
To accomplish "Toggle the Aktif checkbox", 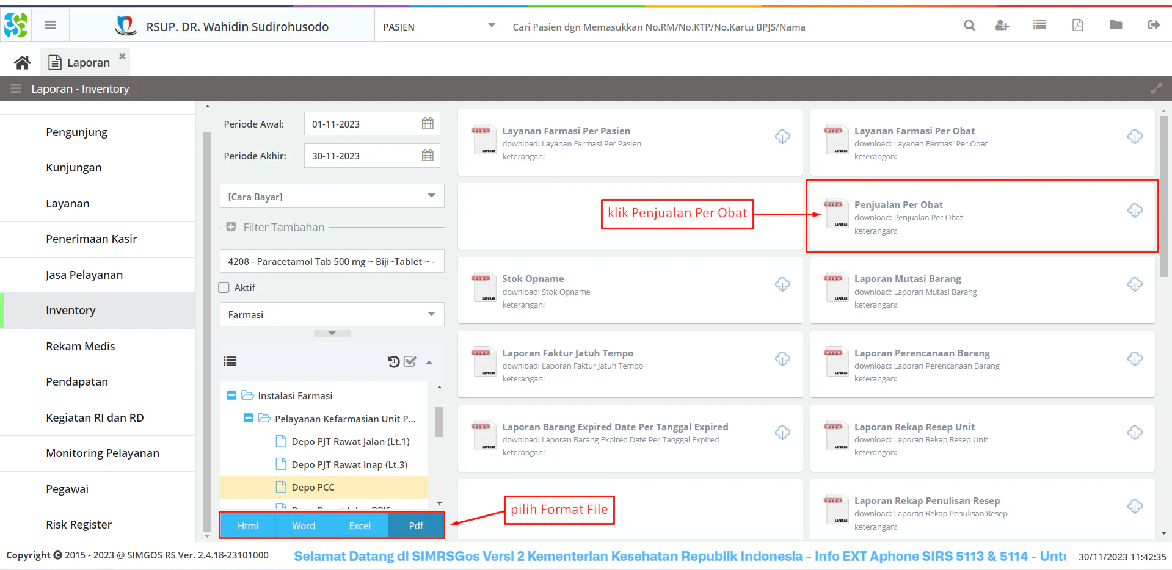I will pyautogui.click(x=224, y=287).
